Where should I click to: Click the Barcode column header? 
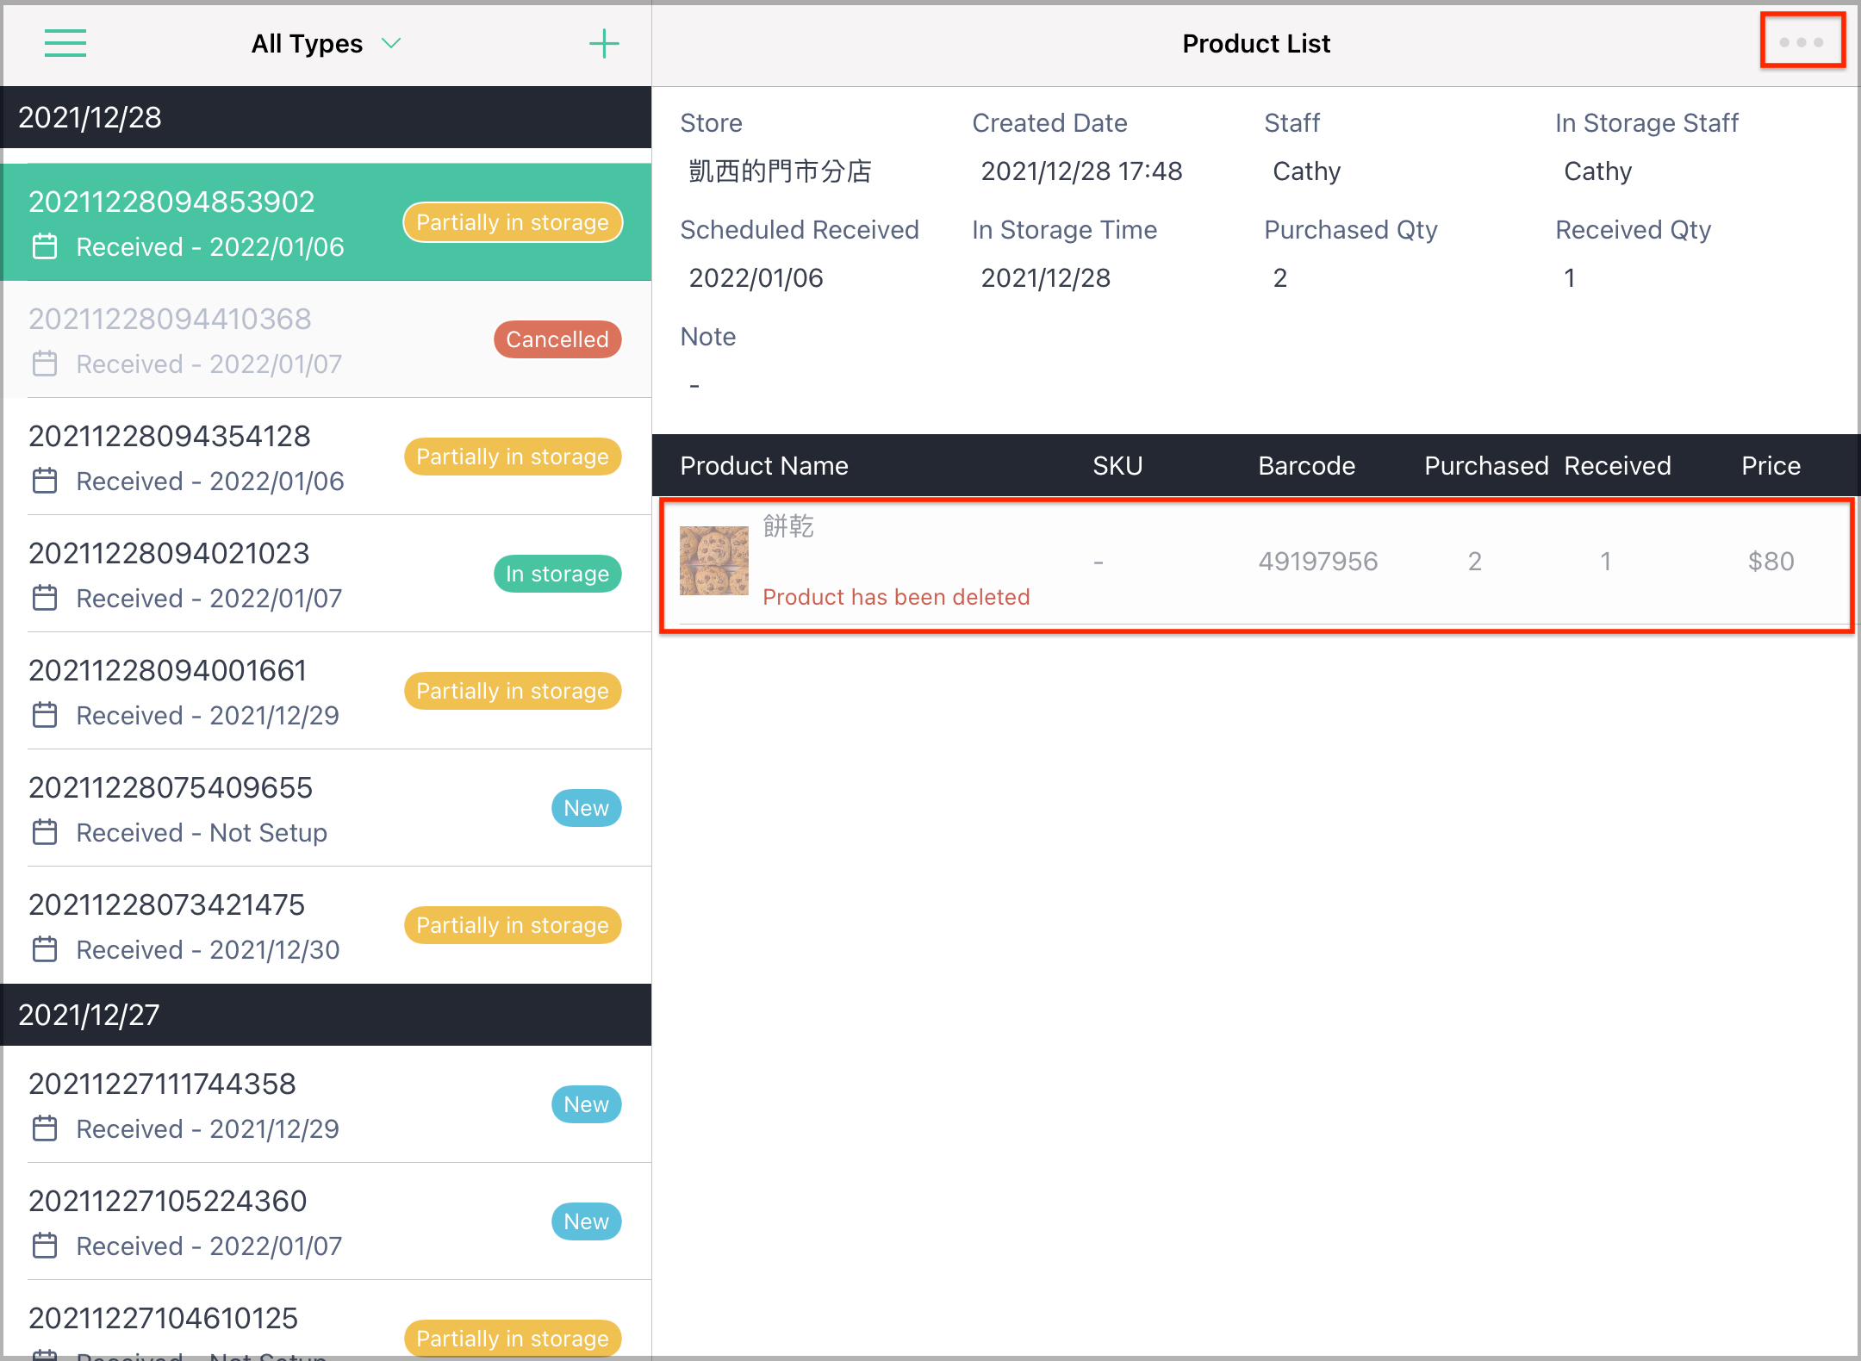click(1307, 466)
